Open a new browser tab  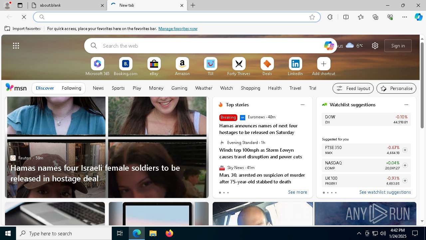tap(193, 5)
